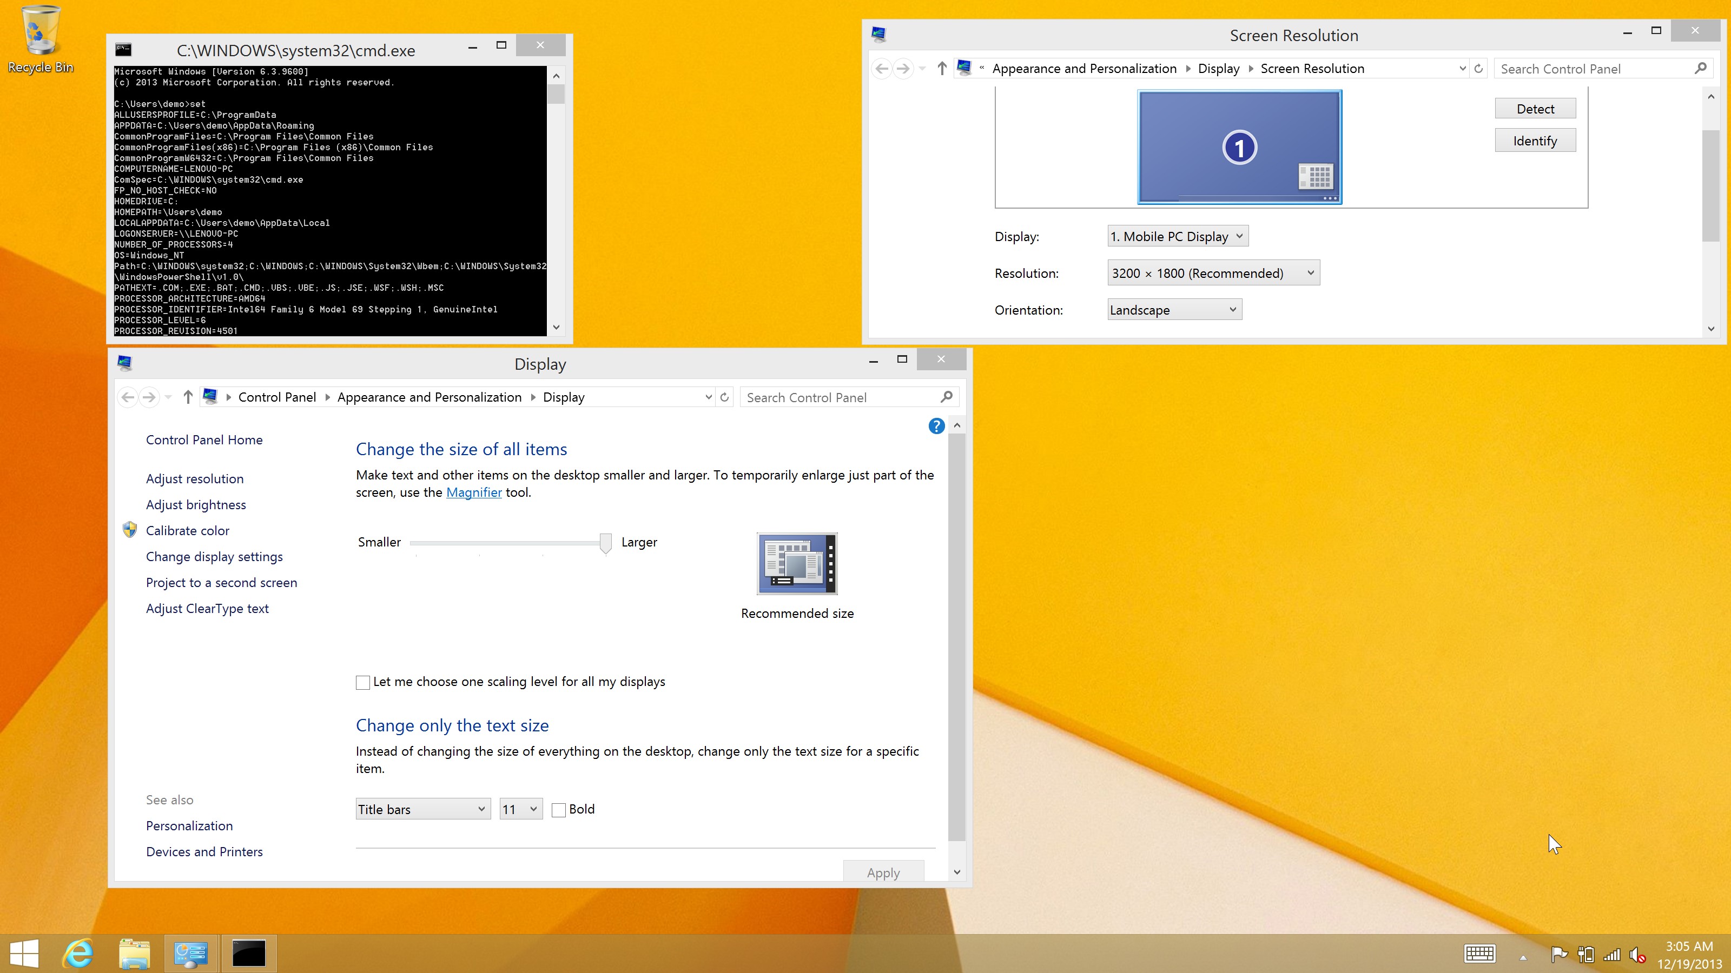Open Change display settings link

coord(214,557)
